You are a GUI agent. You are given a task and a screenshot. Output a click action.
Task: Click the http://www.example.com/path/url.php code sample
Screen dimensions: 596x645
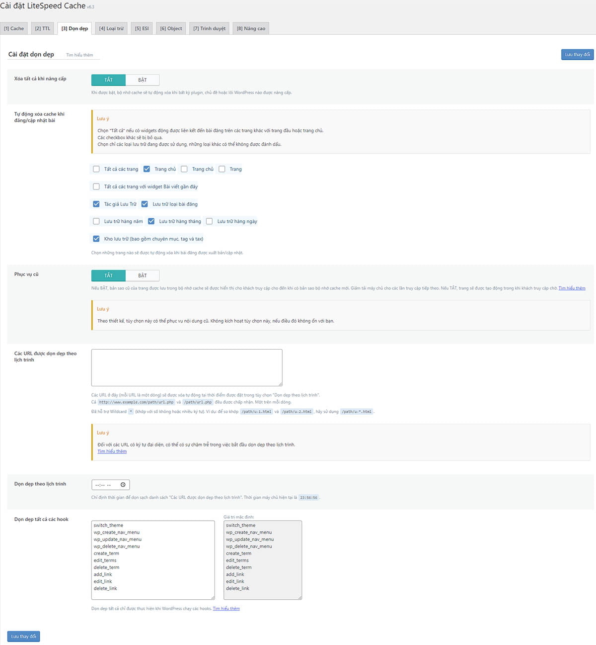(136, 402)
